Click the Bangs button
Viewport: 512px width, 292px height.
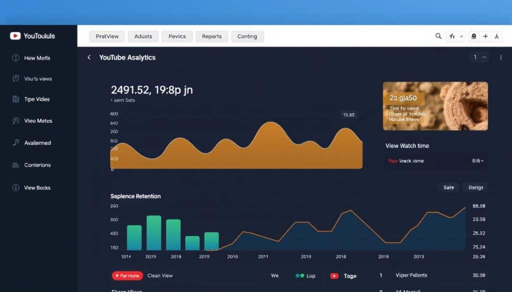(476, 187)
